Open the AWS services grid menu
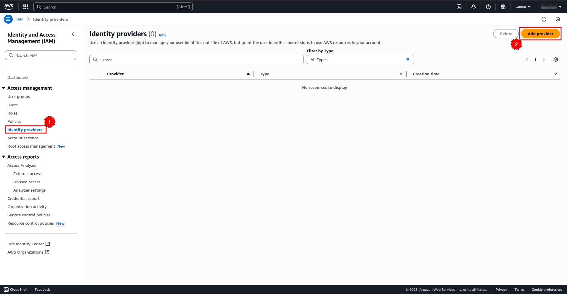567x294 pixels. tap(25, 6)
